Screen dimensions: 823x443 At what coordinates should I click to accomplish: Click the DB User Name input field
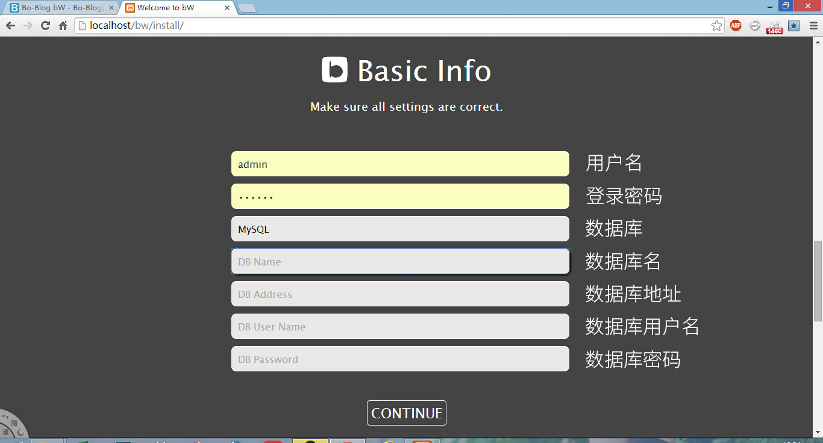(x=400, y=326)
